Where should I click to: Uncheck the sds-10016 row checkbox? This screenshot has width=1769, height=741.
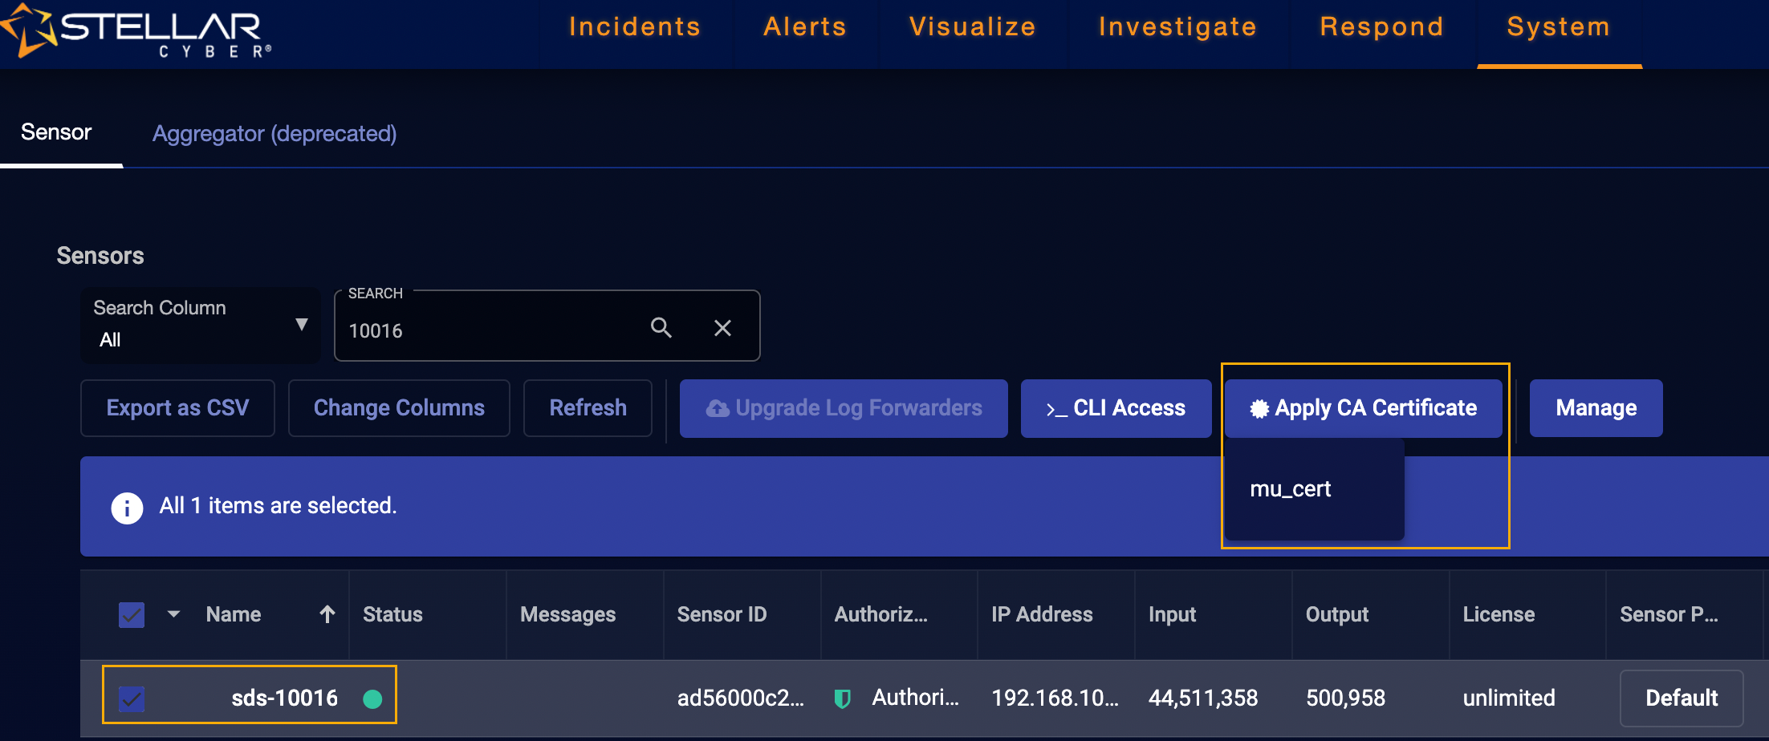click(x=132, y=698)
